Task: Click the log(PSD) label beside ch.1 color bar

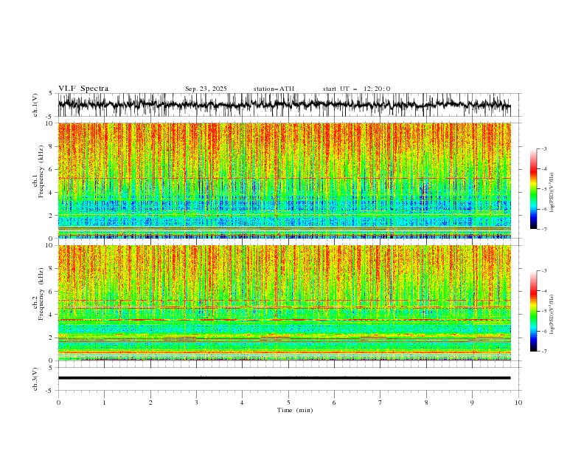Action: 552,193
